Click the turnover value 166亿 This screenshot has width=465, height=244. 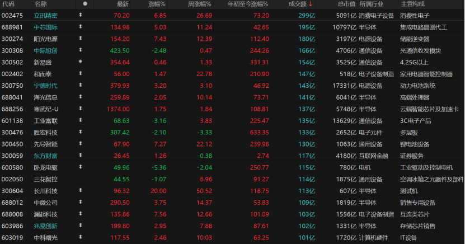coord(307,51)
